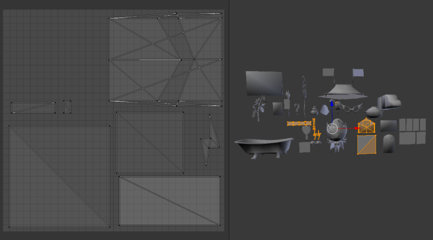Select the small gray square beside bathtub
This screenshot has width=433, height=240.
click(304, 147)
